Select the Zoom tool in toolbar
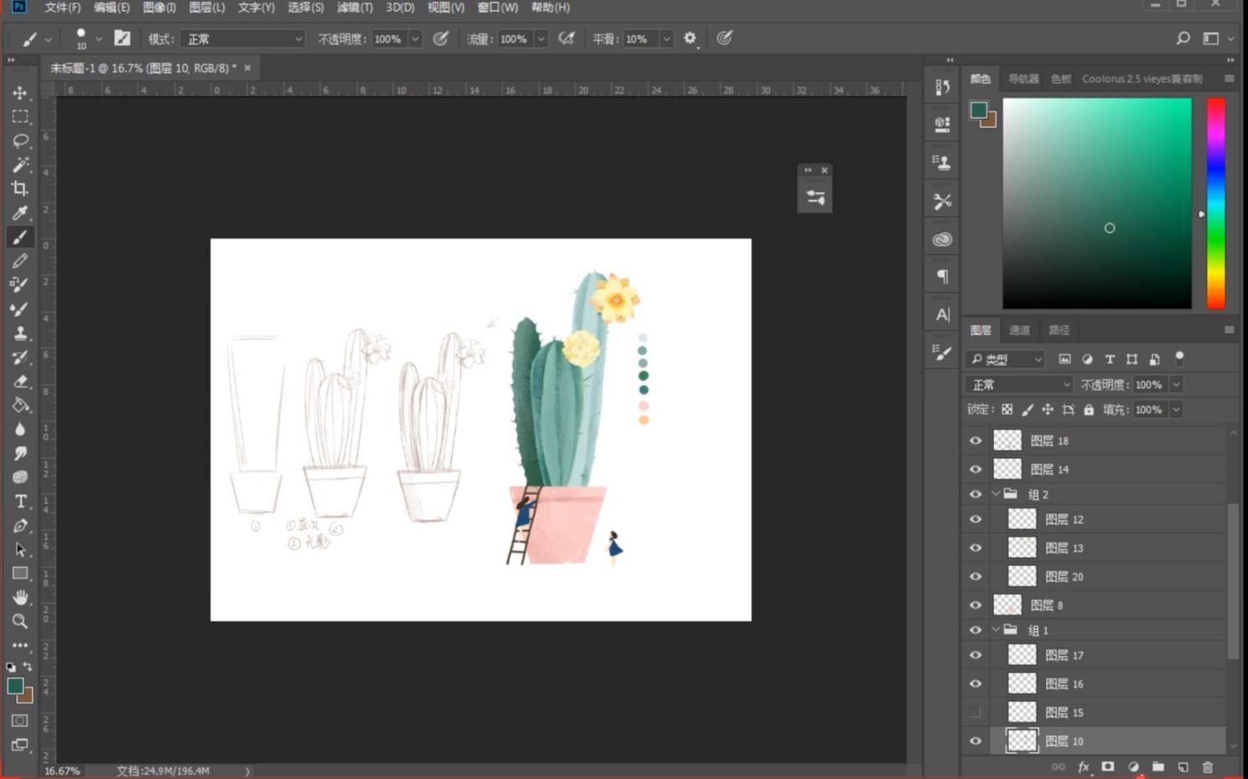Image resolution: width=1248 pixels, height=779 pixels. coord(20,622)
